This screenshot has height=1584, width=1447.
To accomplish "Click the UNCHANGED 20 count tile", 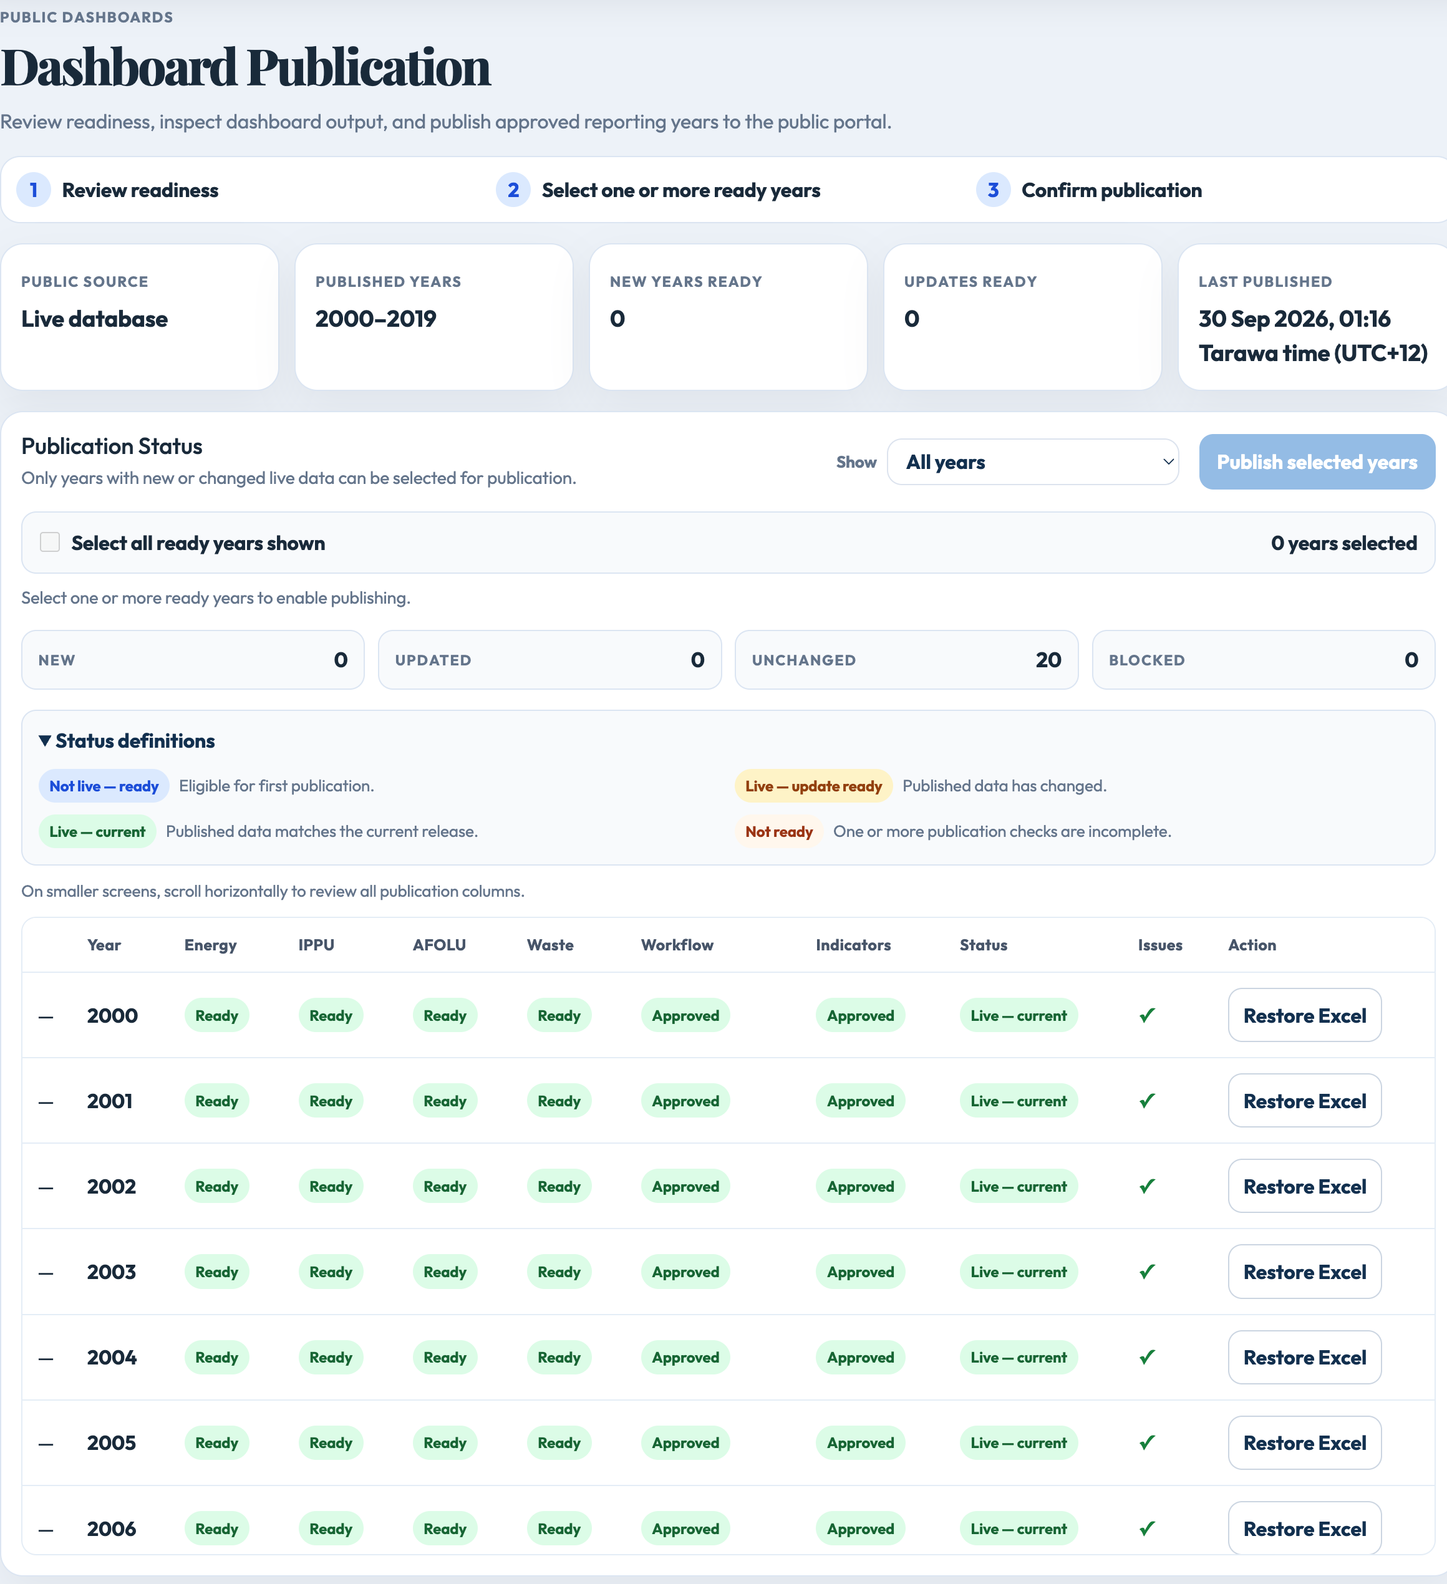I will tap(906, 660).
